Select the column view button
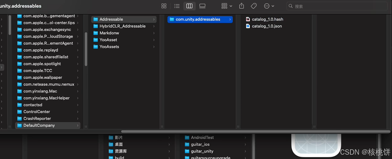This screenshot has height=159, width=392. point(189,6)
